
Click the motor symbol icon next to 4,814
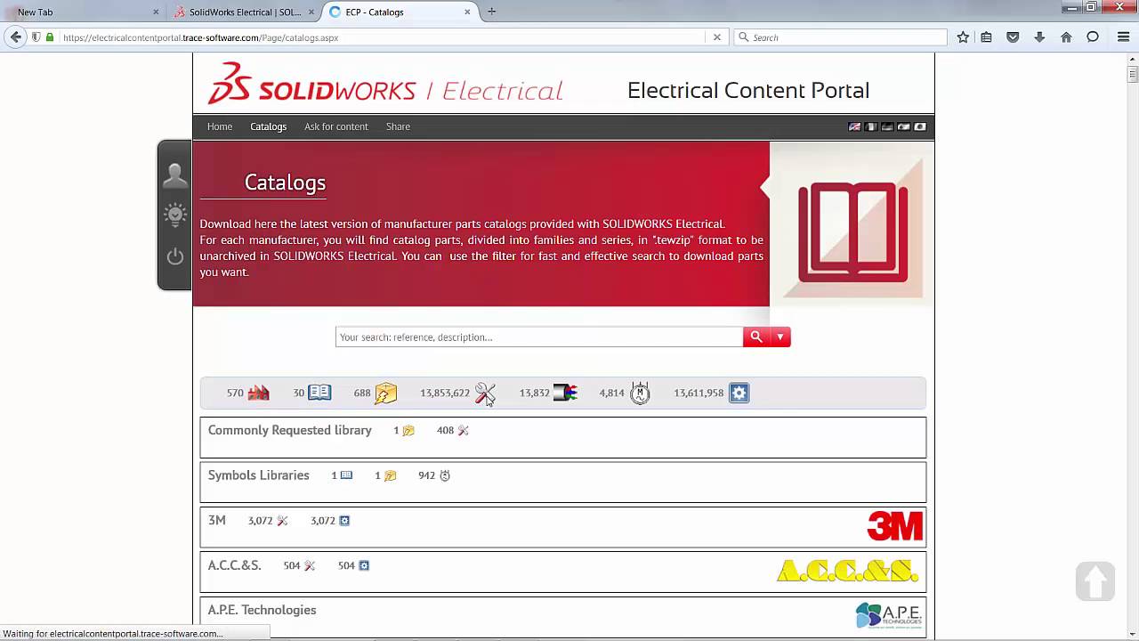640,393
